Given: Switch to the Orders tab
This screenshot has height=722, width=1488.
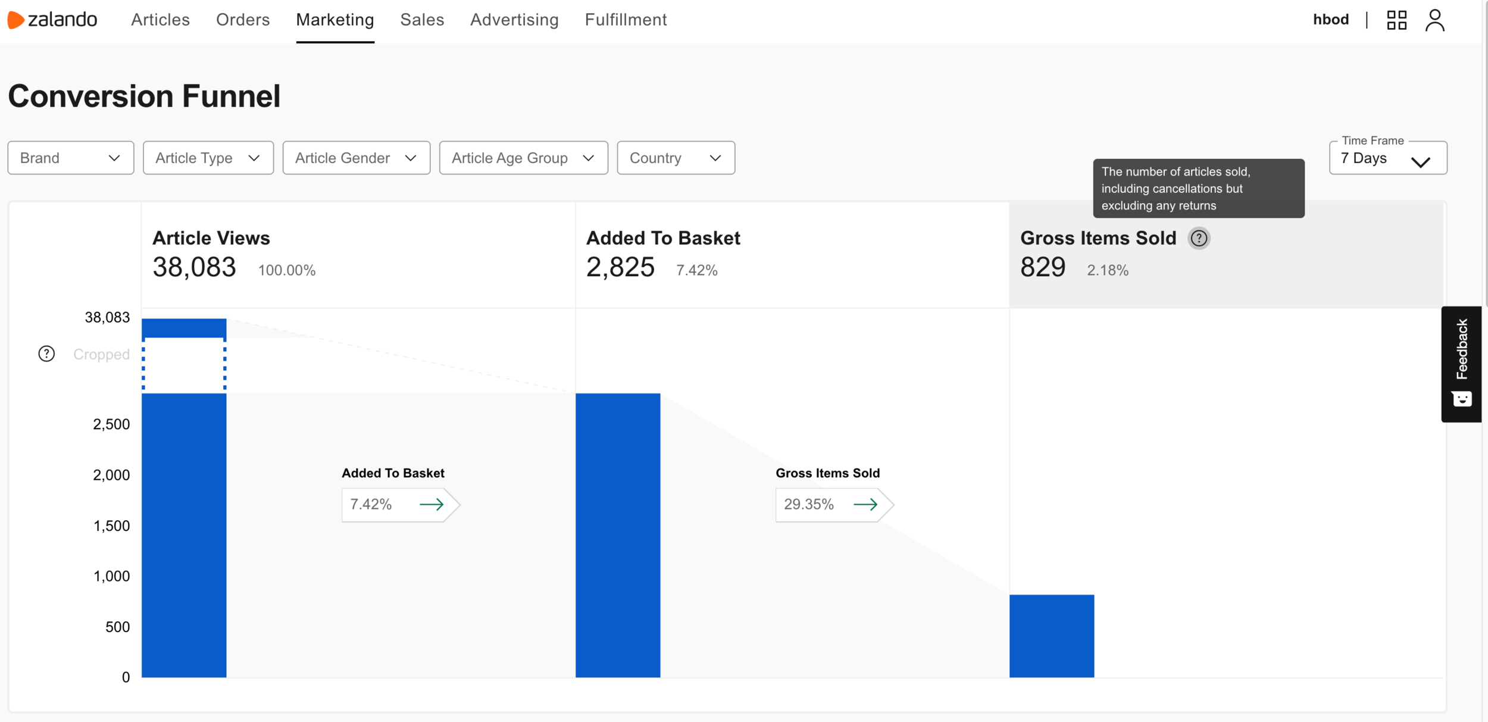Looking at the screenshot, I should [243, 20].
